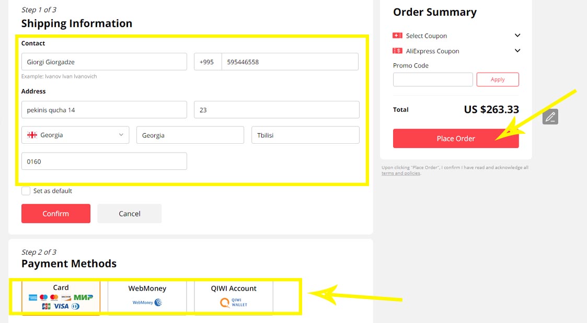Click the edit pencil icon

pyautogui.click(x=550, y=117)
